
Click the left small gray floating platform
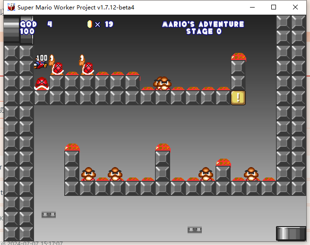(49, 214)
